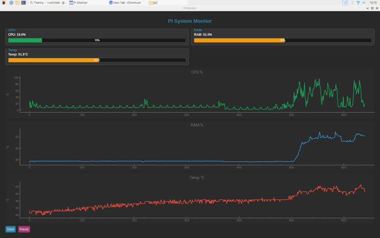Open the Raspberry Pi applications menu

click(4, 3)
